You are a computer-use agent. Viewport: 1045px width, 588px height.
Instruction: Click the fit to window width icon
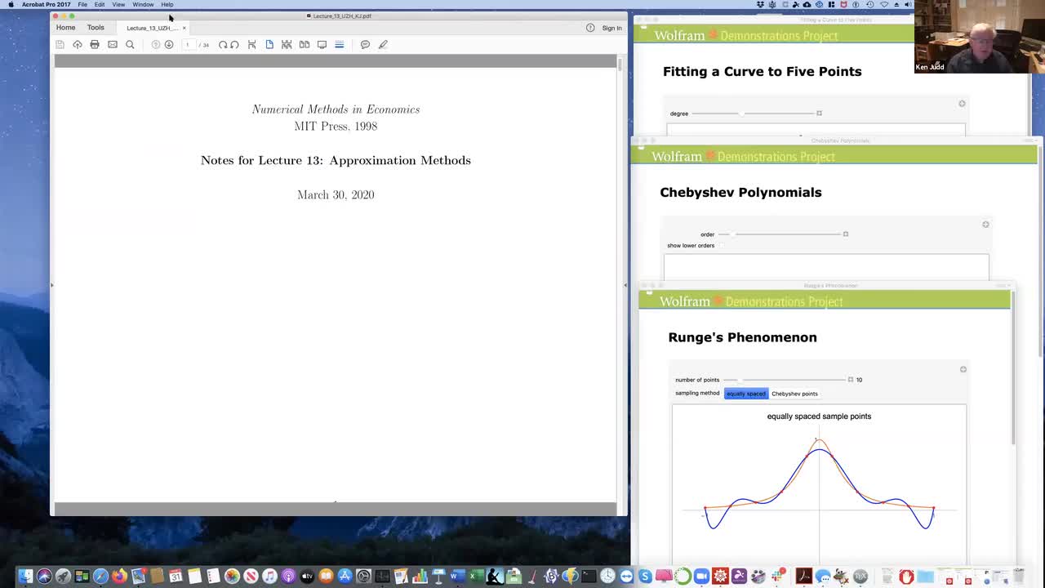252,44
